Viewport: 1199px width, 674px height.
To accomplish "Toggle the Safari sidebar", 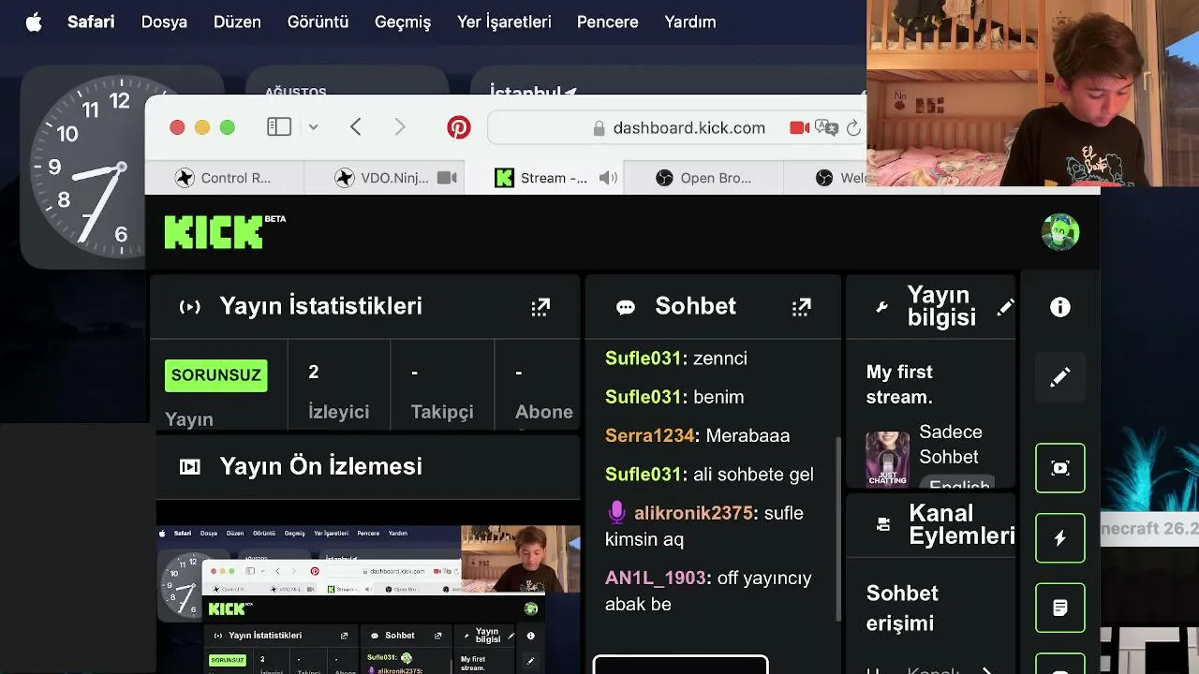I will [279, 127].
